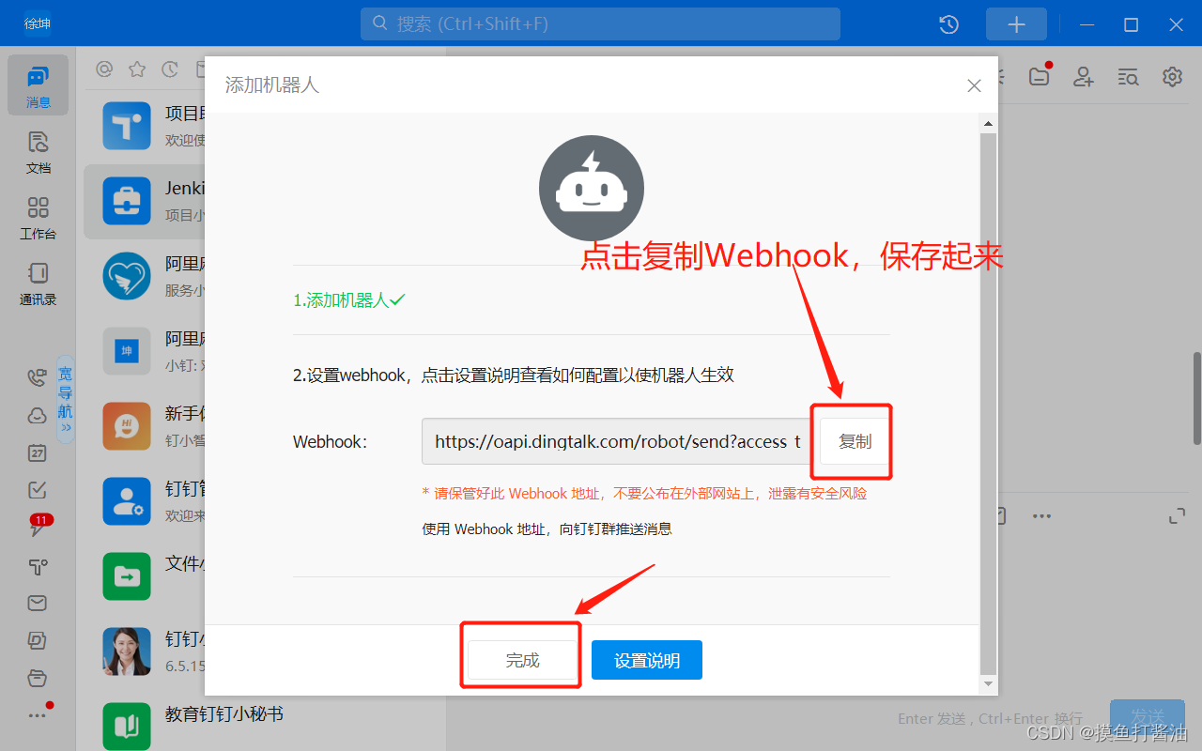Open the DING icon with 11 badge
This screenshot has width=1202, height=751.
(x=38, y=527)
